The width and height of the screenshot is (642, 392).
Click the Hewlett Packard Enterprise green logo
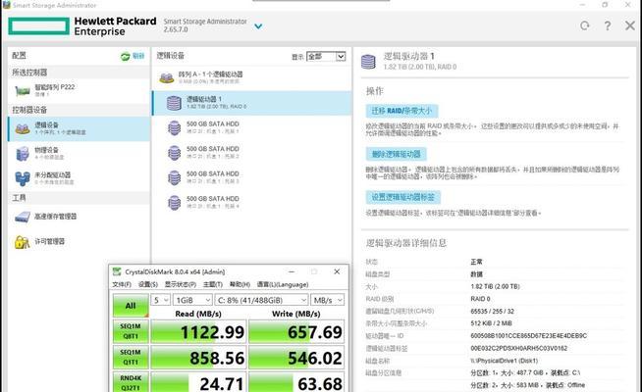39,26
